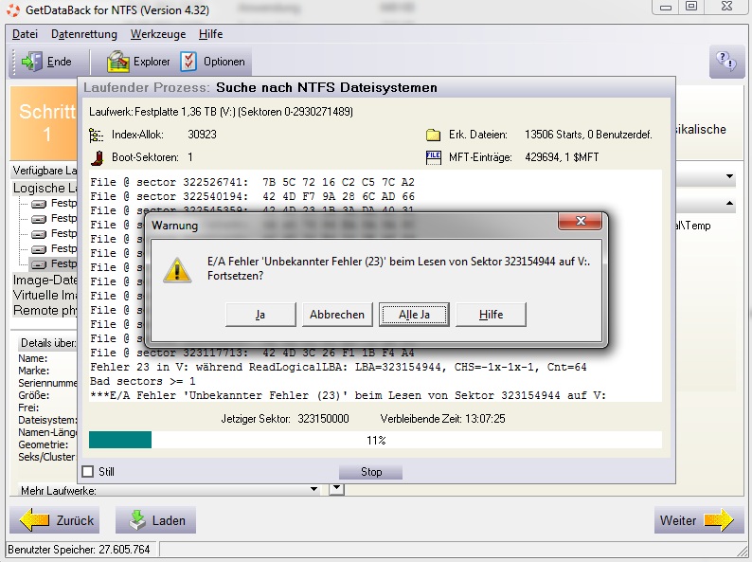Open the Werkzeuge menu
752x562 pixels.
pyautogui.click(x=158, y=34)
